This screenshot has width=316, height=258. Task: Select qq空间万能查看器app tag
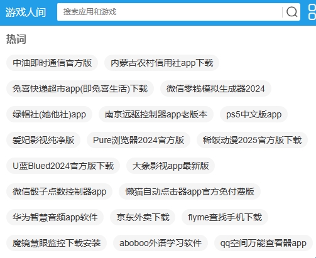(x=263, y=243)
